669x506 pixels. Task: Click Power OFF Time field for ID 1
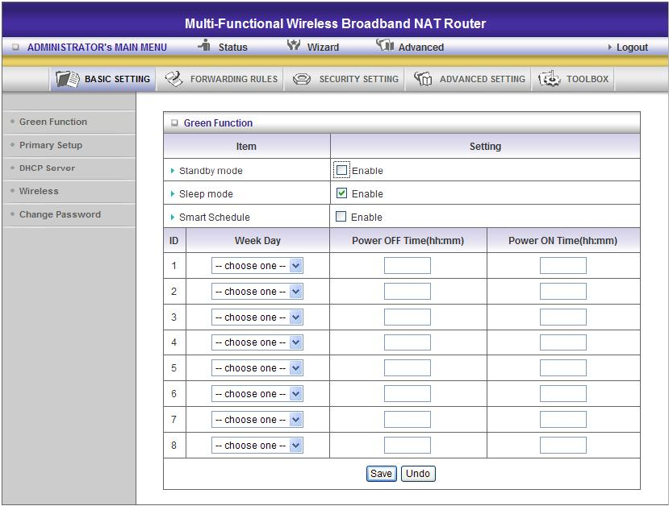pyautogui.click(x=407, y=266)
